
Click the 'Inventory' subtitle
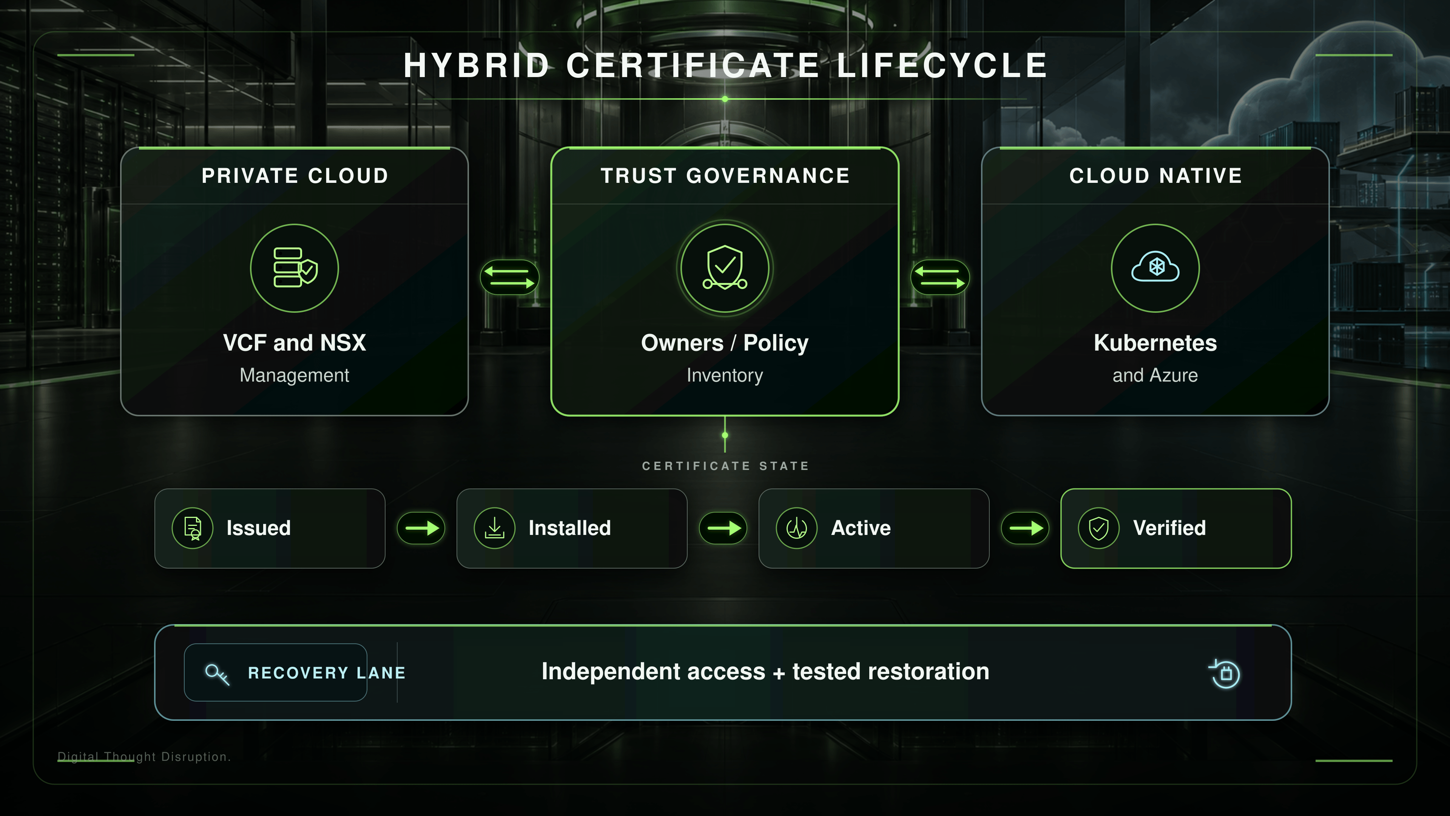coord(725,376)
